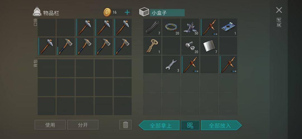Click the first empty backpack slot
Image resolution: width=302 pixels, height=139 pixels.
[x=47, y=68]
